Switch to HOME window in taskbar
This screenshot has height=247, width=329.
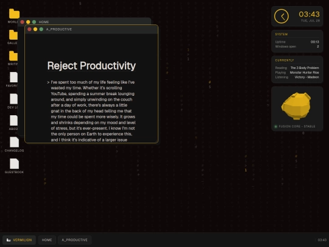[x=47, y=240]
